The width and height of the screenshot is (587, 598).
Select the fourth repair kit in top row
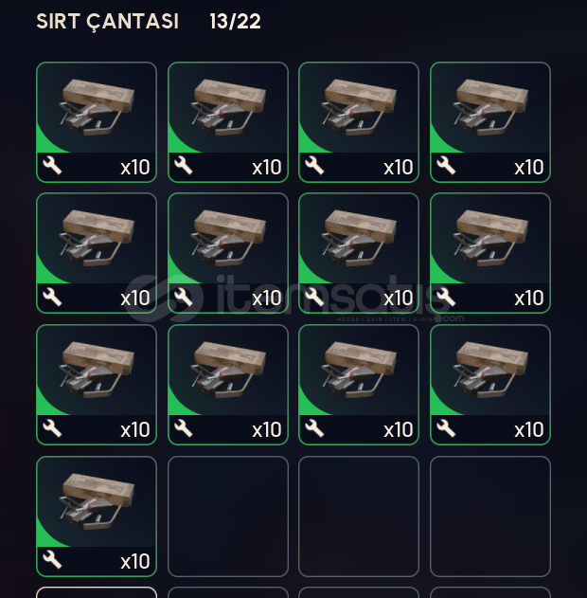490,122
